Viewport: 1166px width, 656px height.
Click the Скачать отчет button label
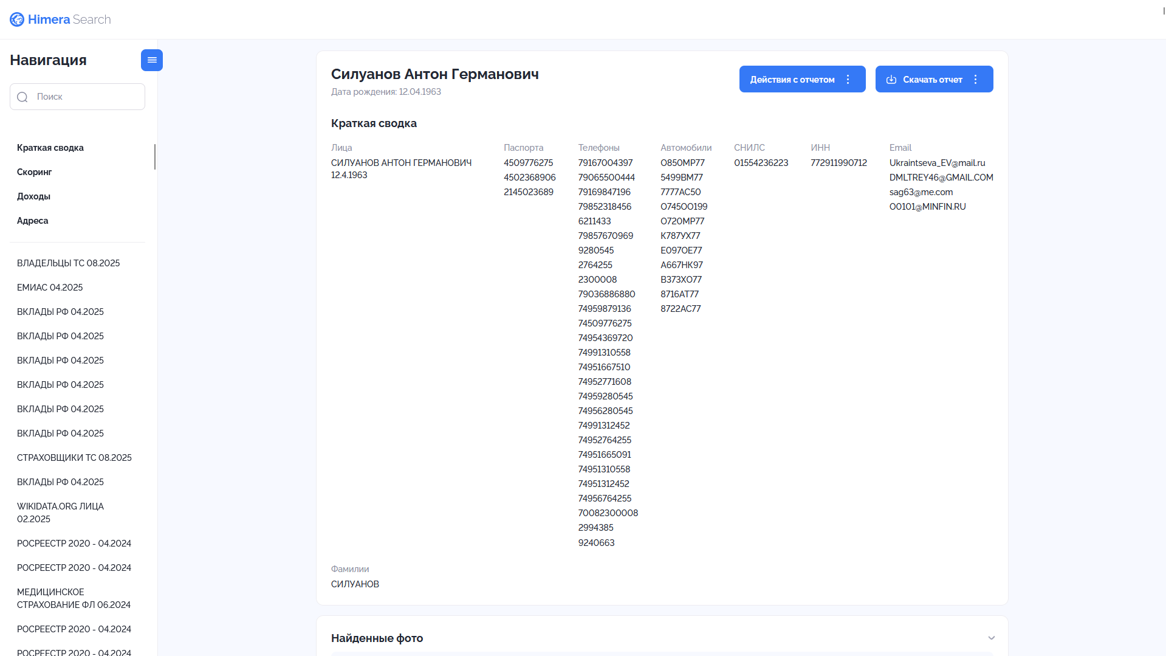(933, 80)
